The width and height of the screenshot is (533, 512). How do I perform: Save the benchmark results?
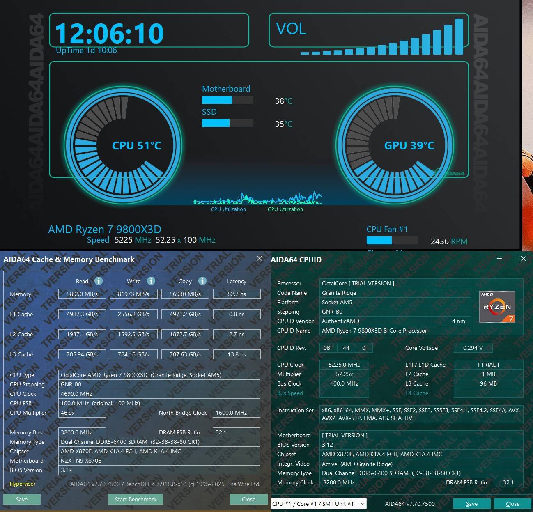click(x=22, y=499)
